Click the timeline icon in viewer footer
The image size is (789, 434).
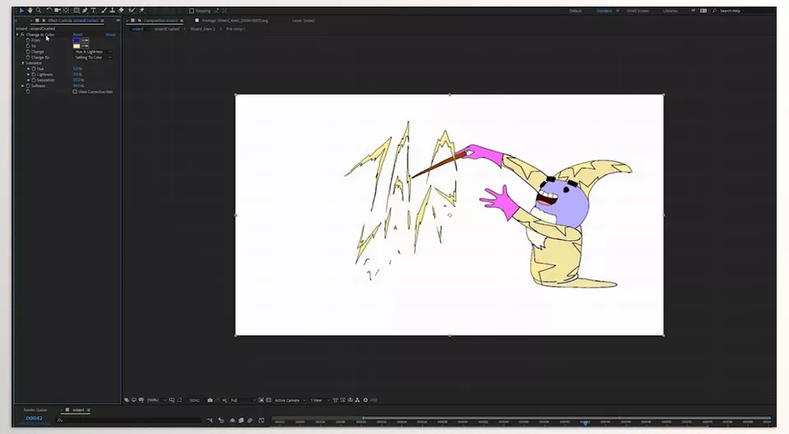(x=350, y=400)
